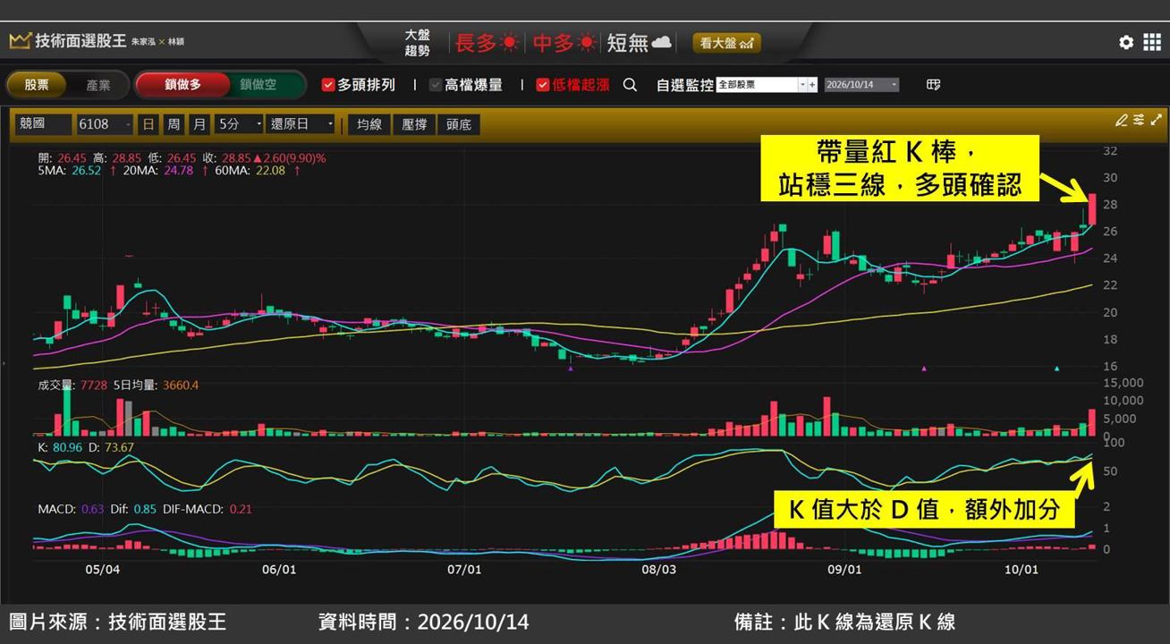
Task: Click the 競國 stock name field
Action: point(42,123)
